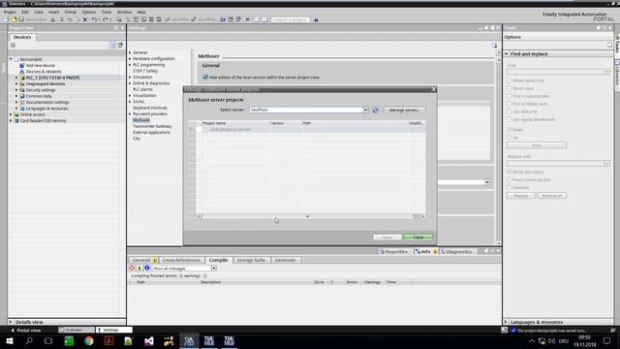Viewport: 620px width, 349px height.
Task: Click the delete X icon in the toolbar
Action: (x=85, y=19)
